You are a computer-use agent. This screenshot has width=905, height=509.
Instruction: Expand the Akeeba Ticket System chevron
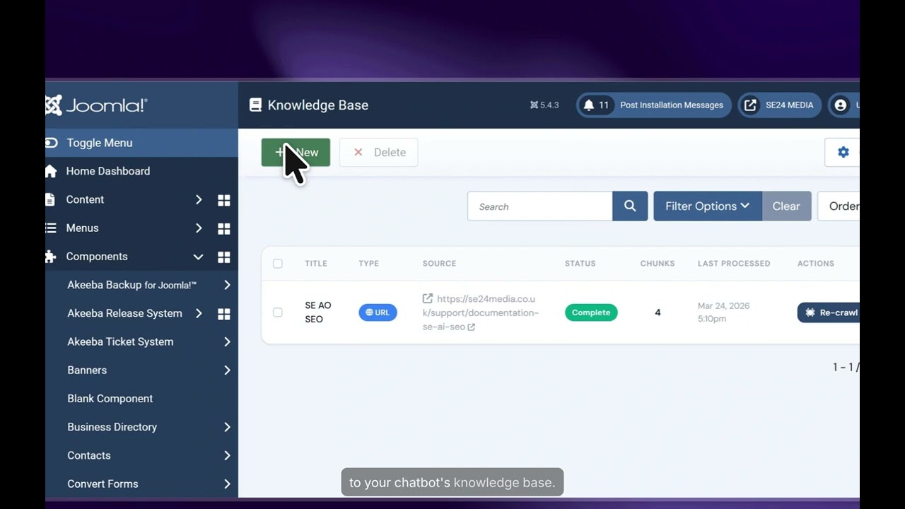227,341
